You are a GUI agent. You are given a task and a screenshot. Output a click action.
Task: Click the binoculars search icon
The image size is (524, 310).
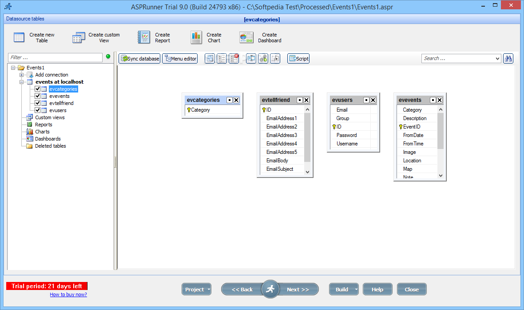click(508, 59)
